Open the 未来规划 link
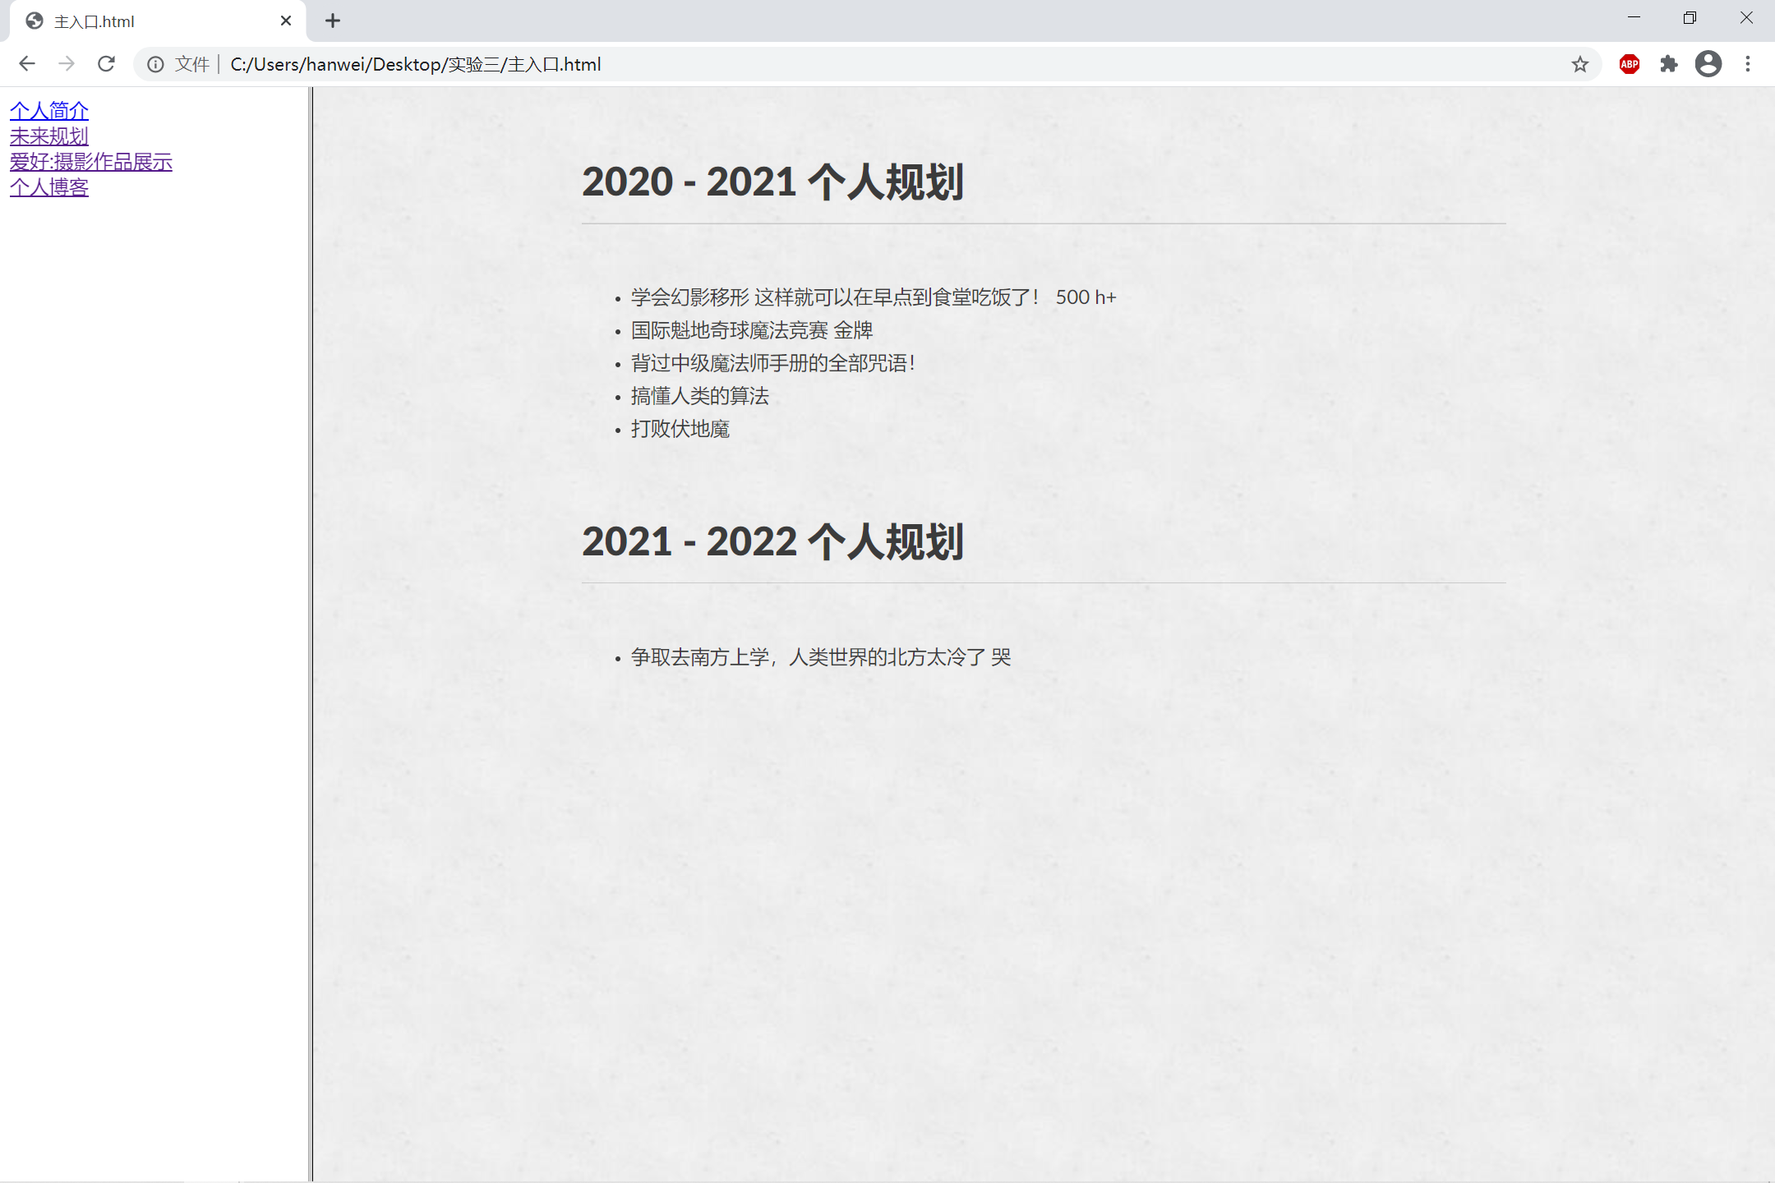Image resolution: width=1775 pixels, height=1183 pixels. tap(49, 136)
